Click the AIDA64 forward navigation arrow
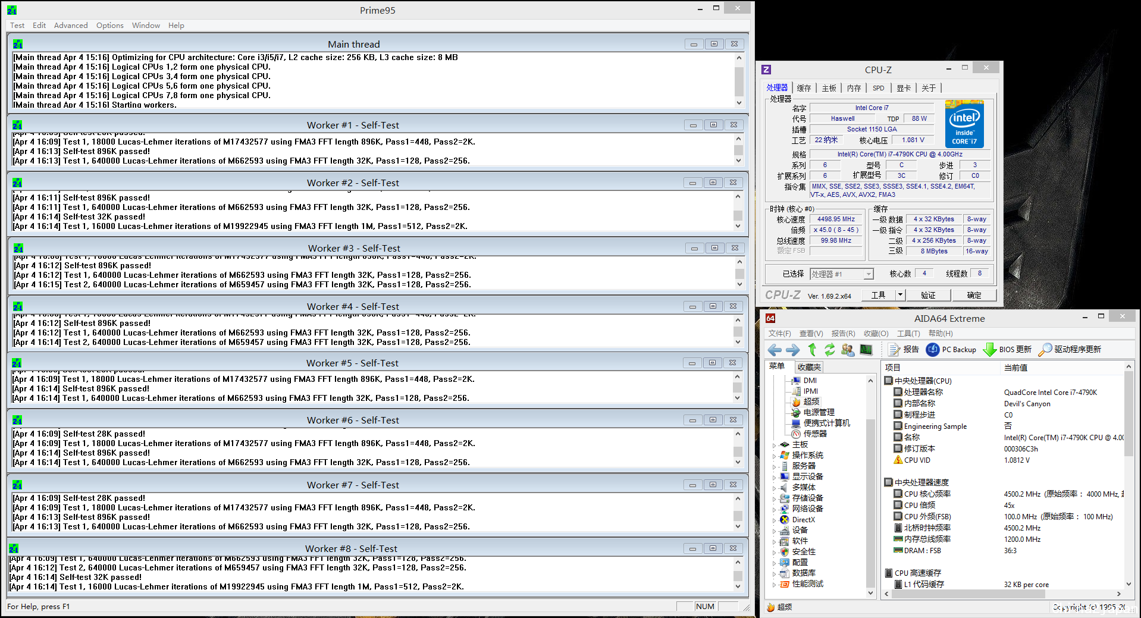 click(793, 350)
